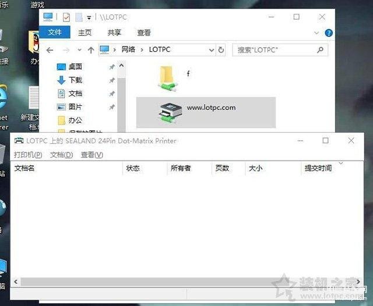Viewport: 373px width, 306px height.
Task: Click the print queue left scroll arrow
Action: pos(16,282)
